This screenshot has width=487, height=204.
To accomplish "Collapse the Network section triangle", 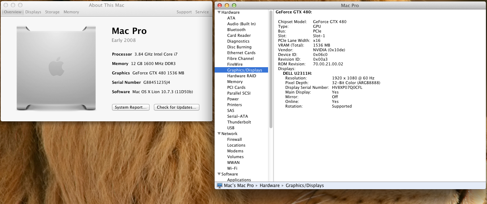I will (x=219, y=134).
